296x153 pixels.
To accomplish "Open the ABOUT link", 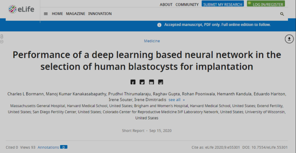I will tap(166, 5).
